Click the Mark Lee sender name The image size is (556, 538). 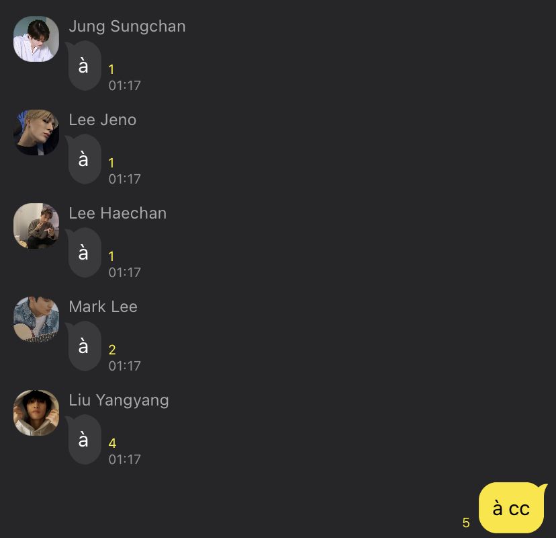point(103,307)
